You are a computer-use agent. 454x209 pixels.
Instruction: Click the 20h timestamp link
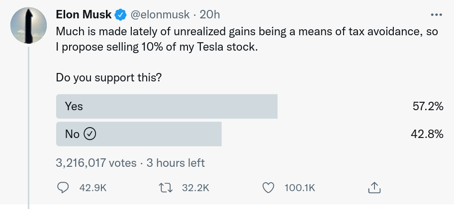point(210,15)
